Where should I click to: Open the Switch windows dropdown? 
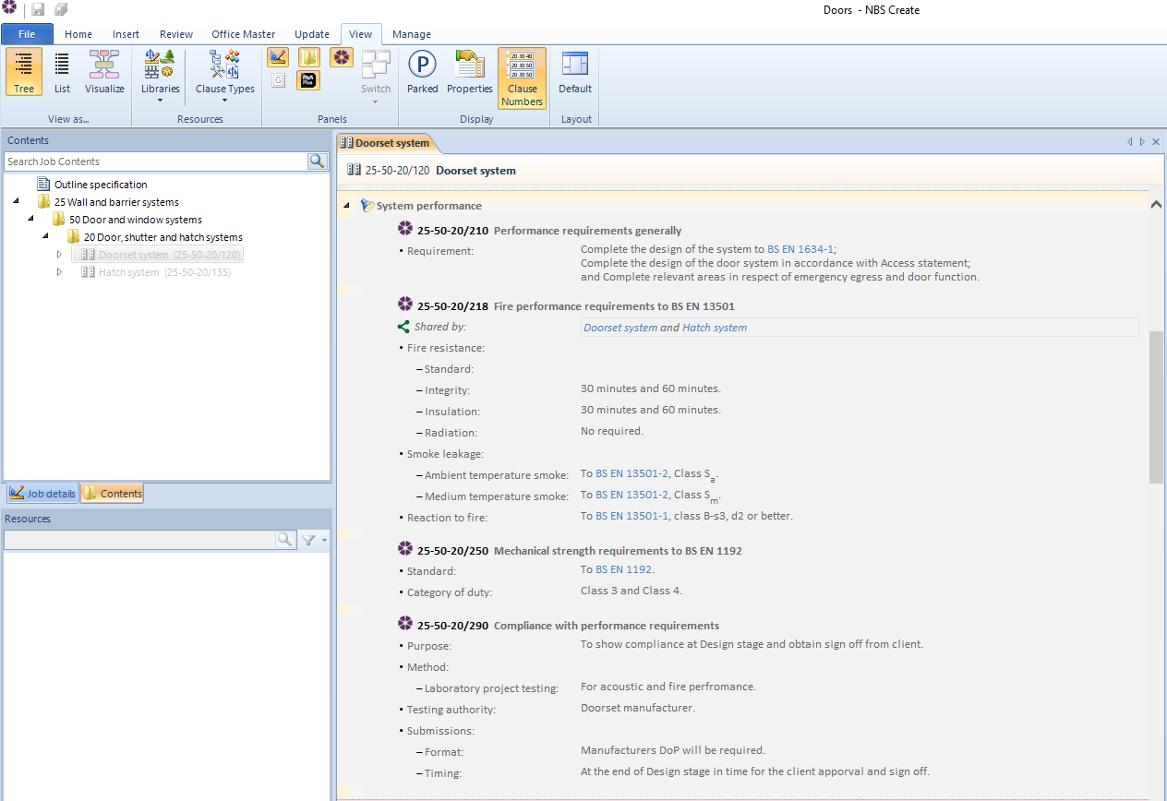tap(376, 76)
